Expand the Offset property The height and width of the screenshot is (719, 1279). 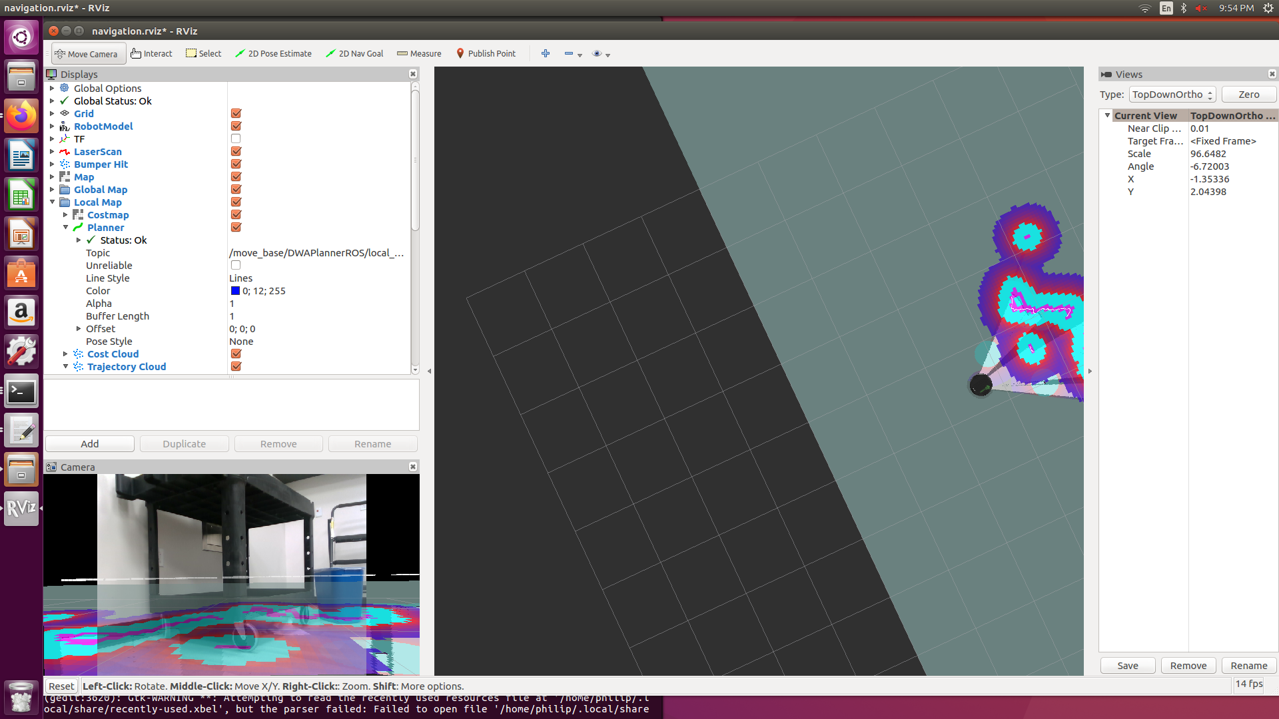pyautogui.click(x=79, y=329)
